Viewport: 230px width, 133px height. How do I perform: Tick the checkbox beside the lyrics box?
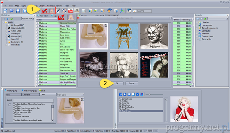pyautogui.click(x=10, y=104)
